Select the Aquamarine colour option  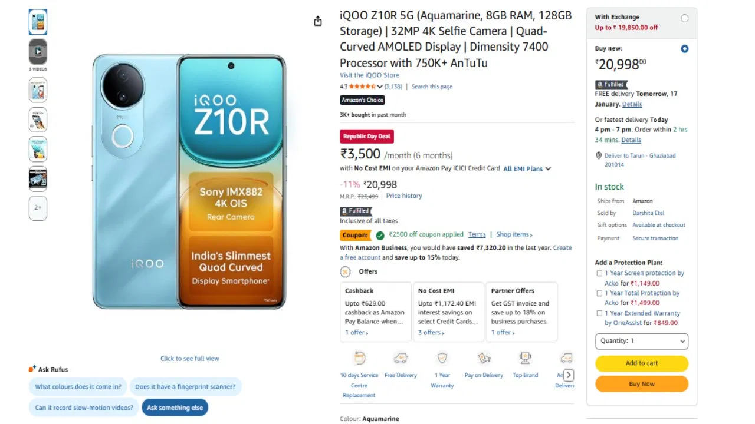click(x=380, y=418)
